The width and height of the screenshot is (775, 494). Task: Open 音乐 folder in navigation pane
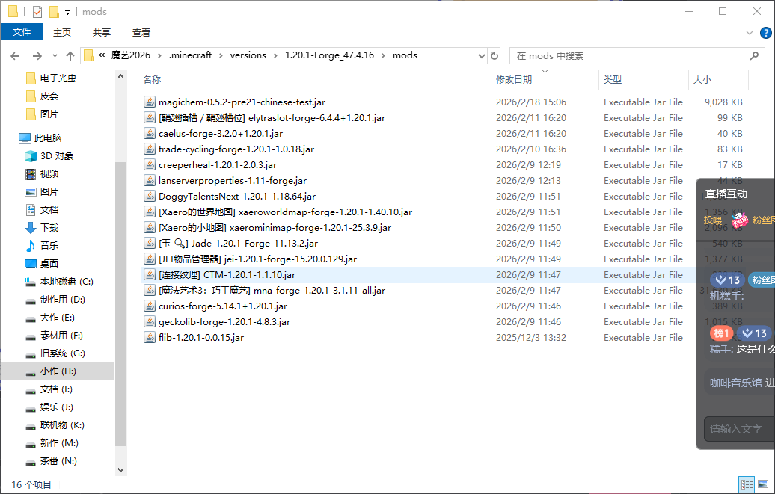click(x=49, y=246)
